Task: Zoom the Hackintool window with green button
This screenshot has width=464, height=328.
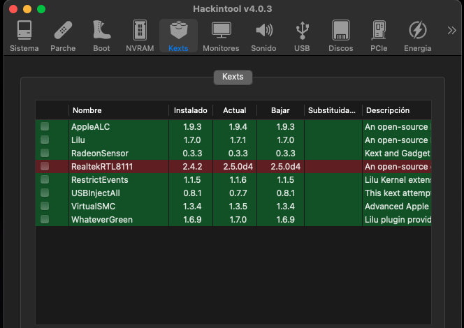Action: tap(41, 9)
